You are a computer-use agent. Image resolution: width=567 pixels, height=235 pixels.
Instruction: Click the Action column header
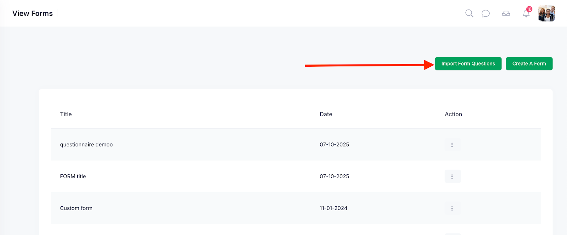click(x=453, y=114)
